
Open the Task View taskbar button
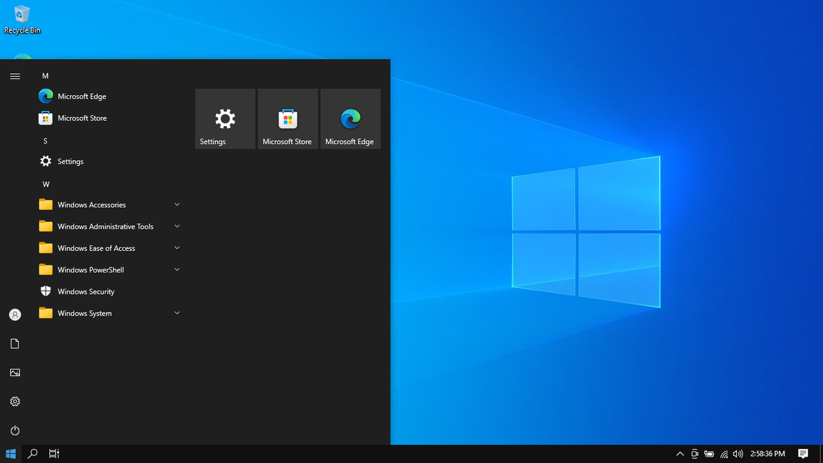point(54,454)
